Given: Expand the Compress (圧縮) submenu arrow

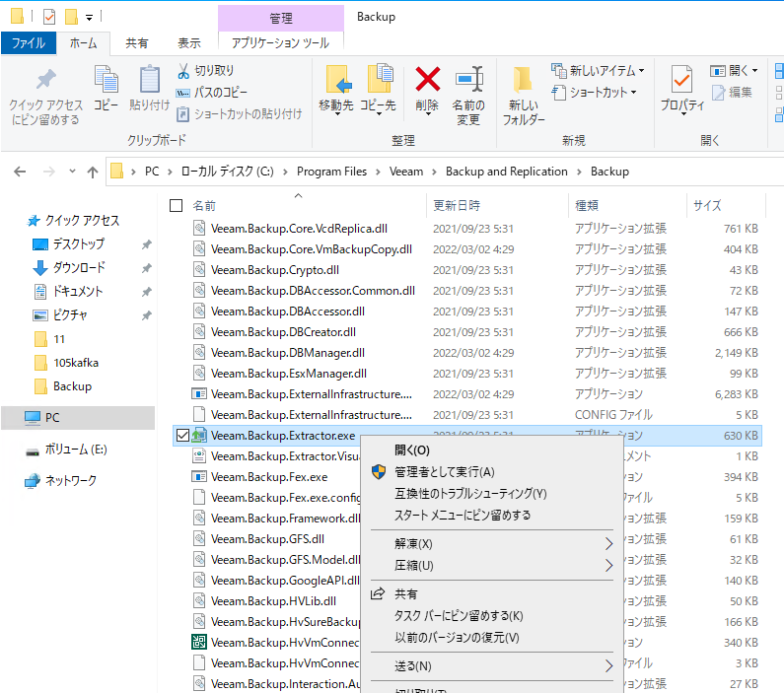Looking at the screenshot, I should click(608, 566).
